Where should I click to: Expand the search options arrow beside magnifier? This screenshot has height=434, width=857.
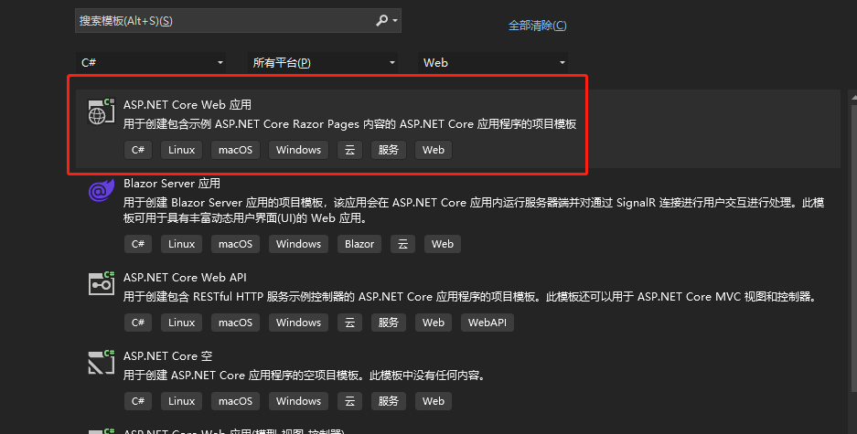(x=395, y=21)
